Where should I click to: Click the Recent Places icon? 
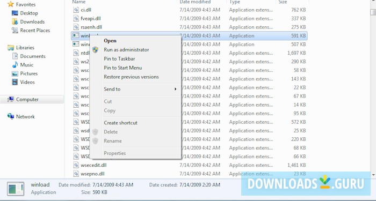(x=15, y=31)
